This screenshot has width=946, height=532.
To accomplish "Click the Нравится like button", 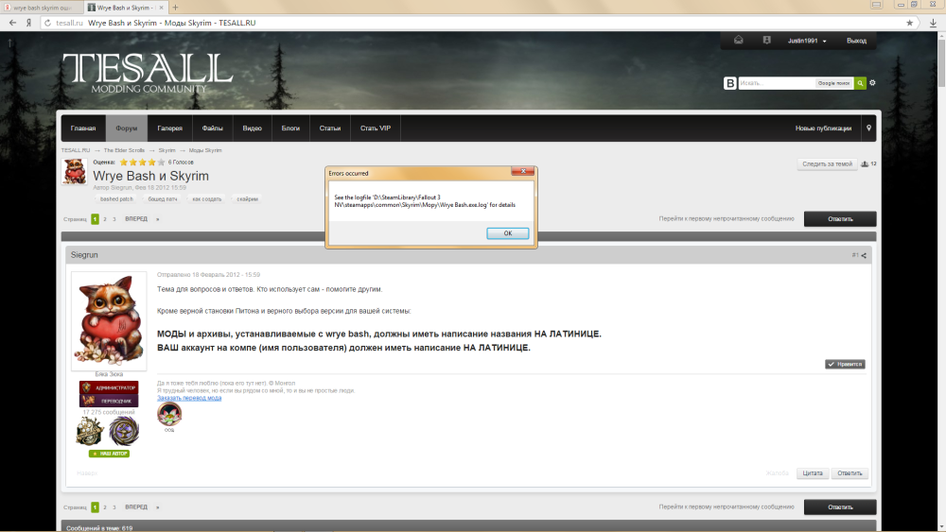I will coord(845,365).
